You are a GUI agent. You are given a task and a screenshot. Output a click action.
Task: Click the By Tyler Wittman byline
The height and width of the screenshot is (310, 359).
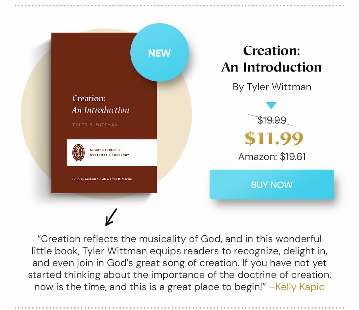272,87
